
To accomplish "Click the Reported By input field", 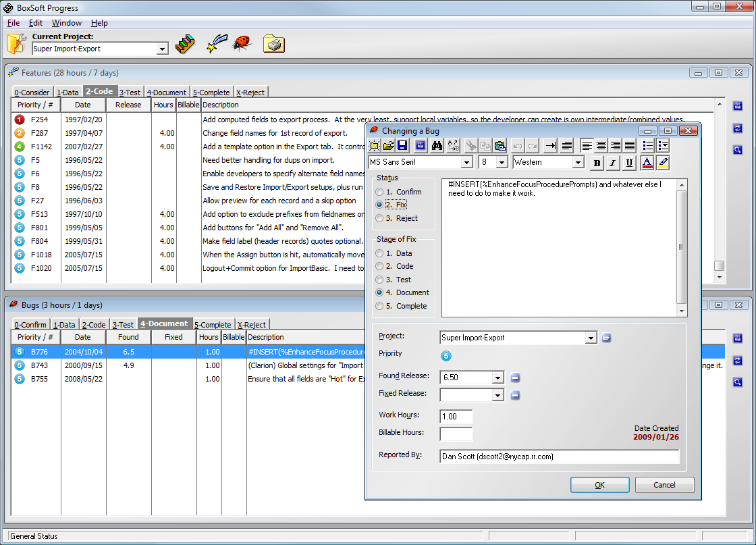I will (560, 457).
